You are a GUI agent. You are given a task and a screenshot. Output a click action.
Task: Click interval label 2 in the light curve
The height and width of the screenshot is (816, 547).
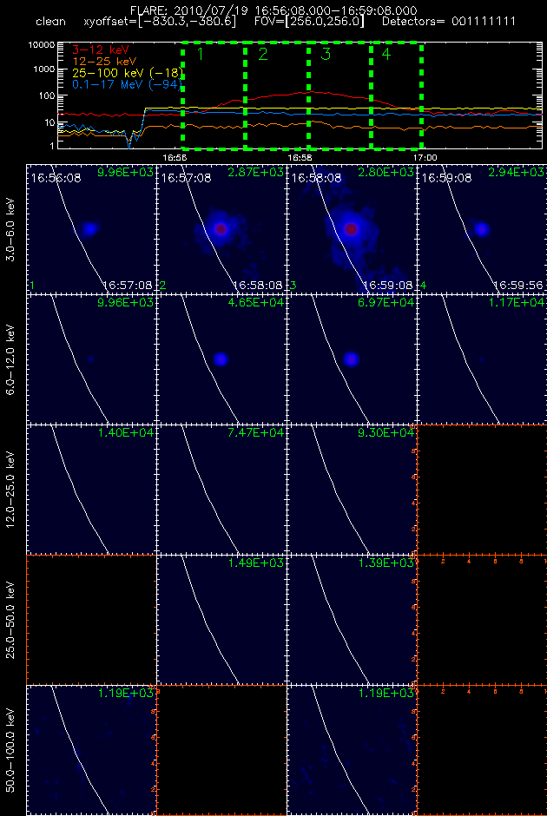[x=263, y=54]
